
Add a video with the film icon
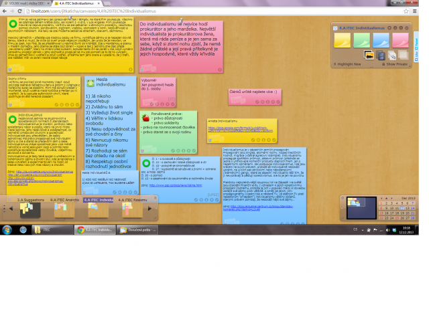(381, 56)
